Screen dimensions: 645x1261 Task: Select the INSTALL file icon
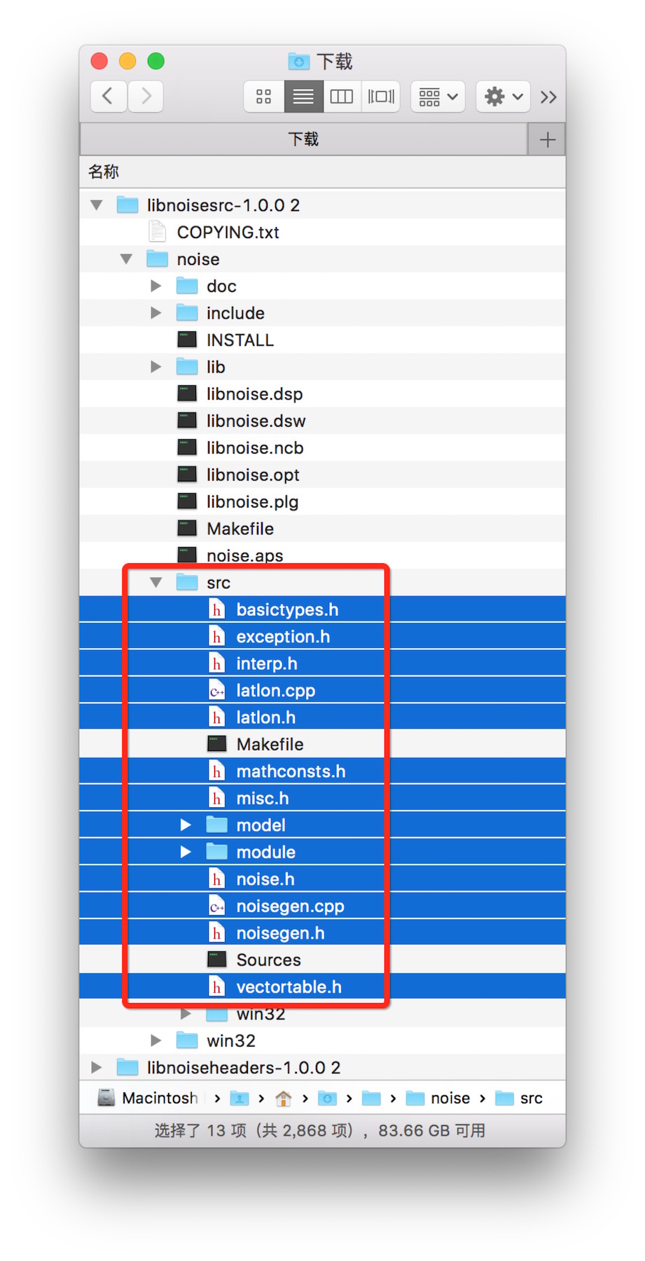(187, 340)
